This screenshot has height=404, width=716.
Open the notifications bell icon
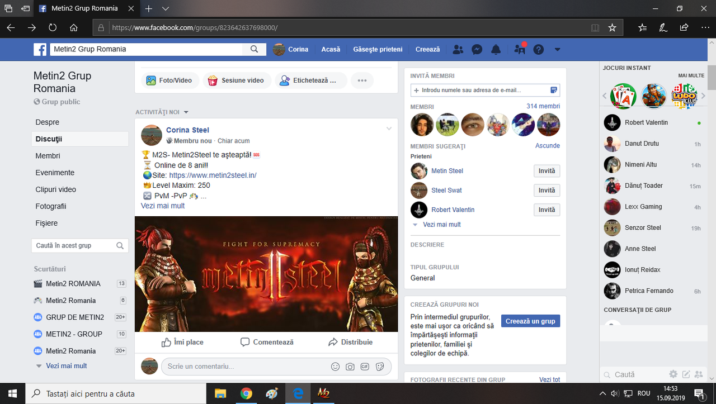click(x=496, y=49)
